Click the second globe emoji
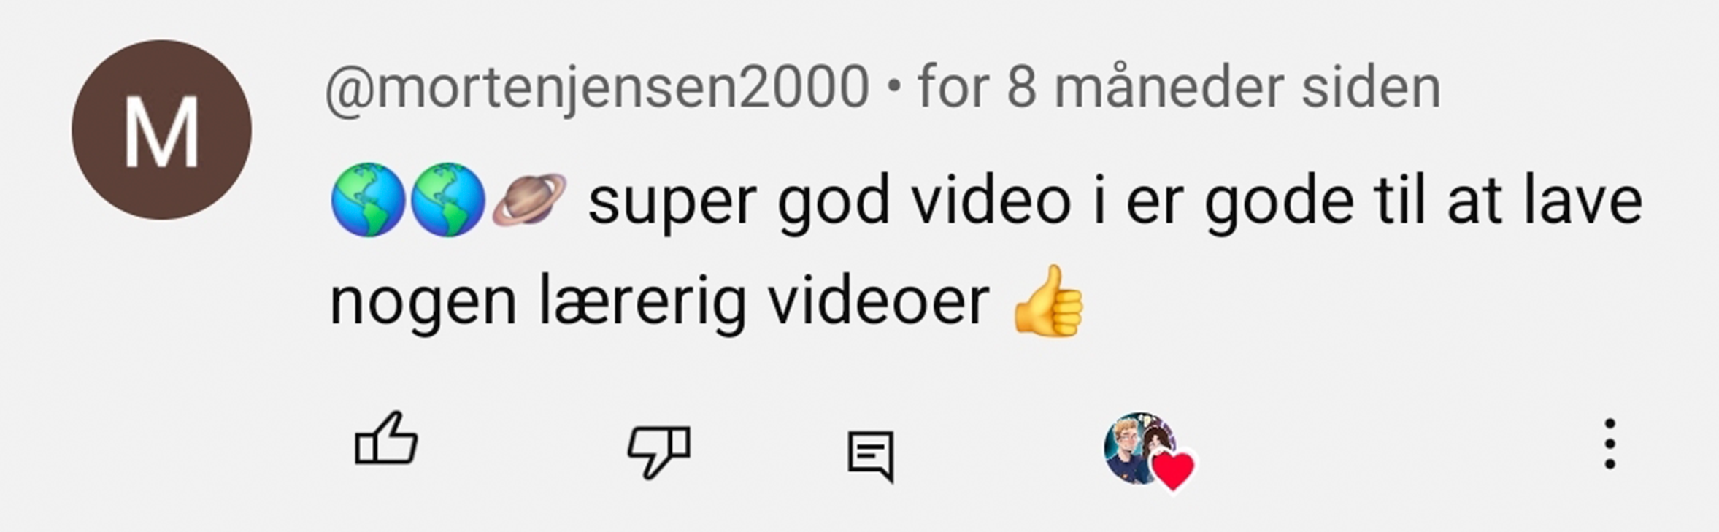Screen dimensions: 1719x532 coord(447,200)
